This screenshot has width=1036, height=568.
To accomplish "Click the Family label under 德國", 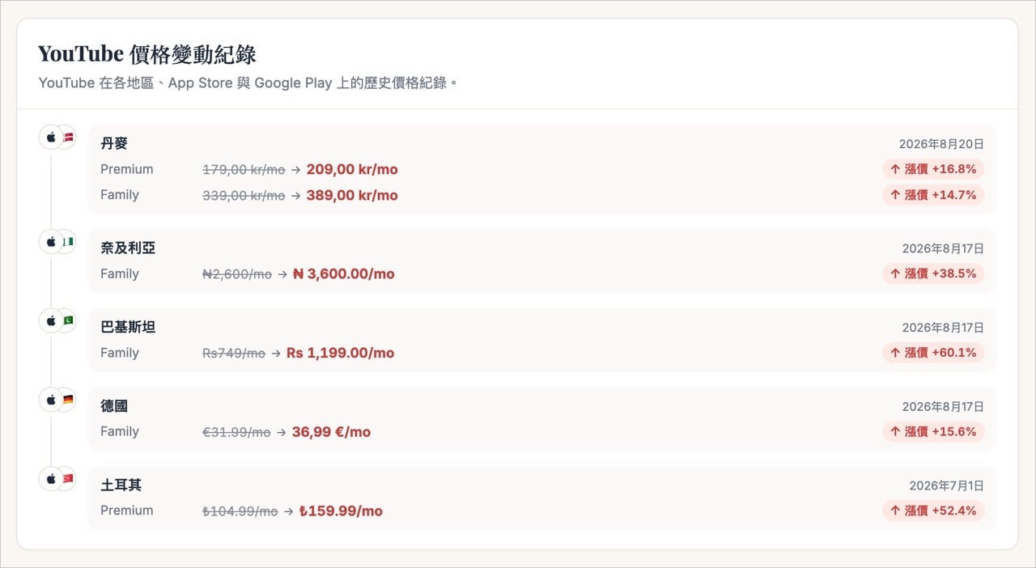I will [x=120, y=431].
